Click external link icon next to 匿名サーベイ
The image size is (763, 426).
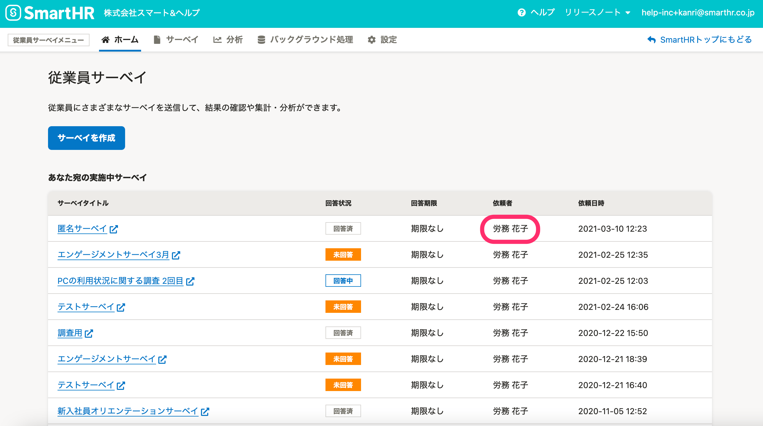tap(114, 229)
